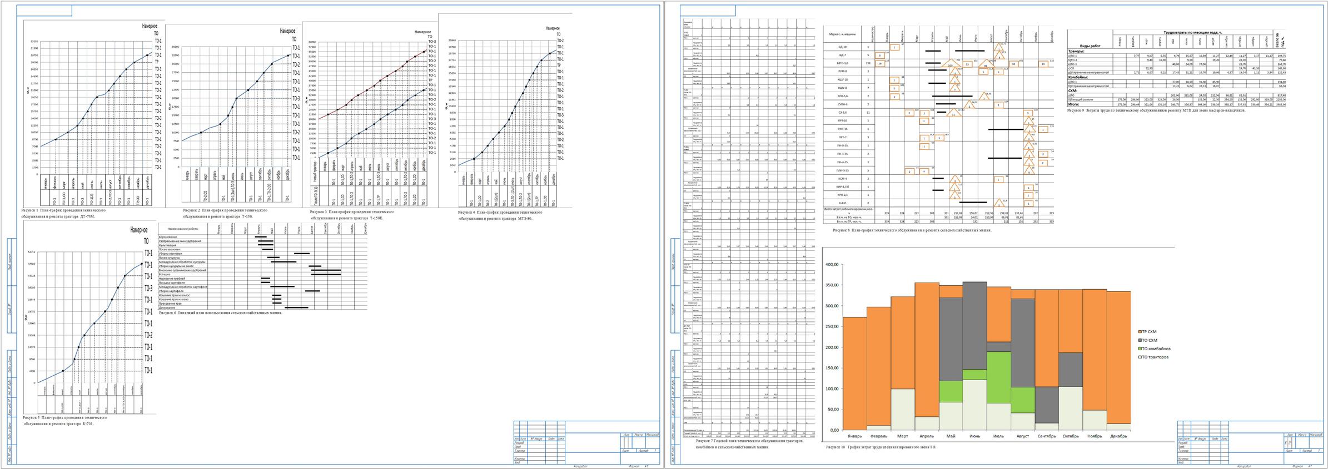1328x469 pixels.
Task: Click the ТО СХМ gray legend swatch
Action: click(x=1140, y=340)
